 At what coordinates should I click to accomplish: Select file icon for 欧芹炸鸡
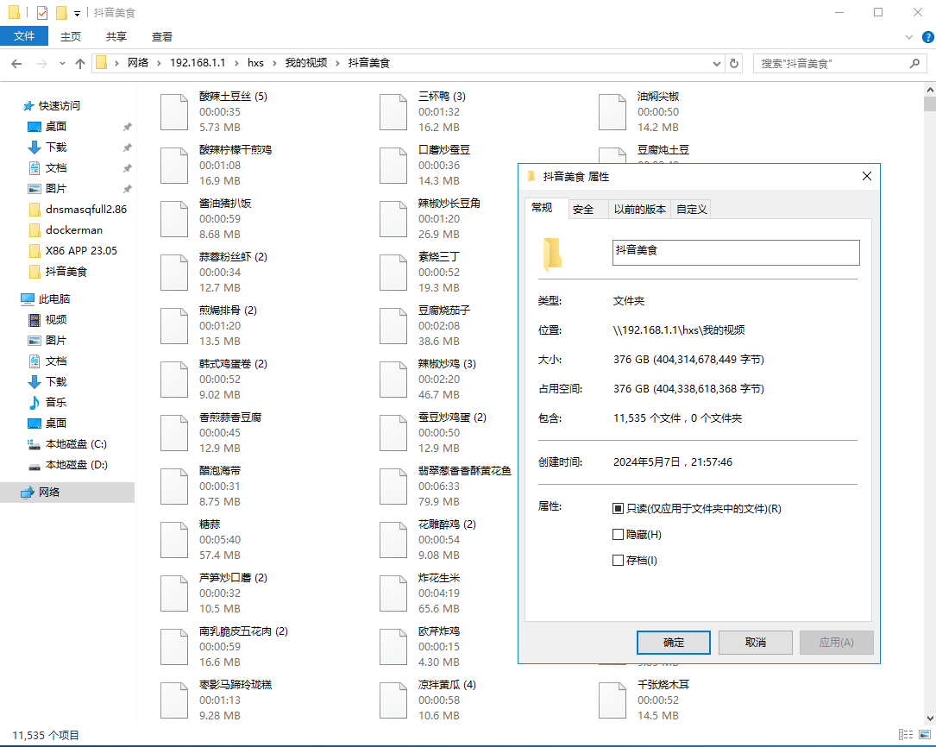click(393, 647)
